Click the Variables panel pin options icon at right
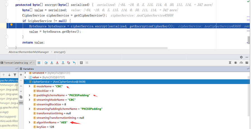The image size is (251, 129). tap(248, 69)
